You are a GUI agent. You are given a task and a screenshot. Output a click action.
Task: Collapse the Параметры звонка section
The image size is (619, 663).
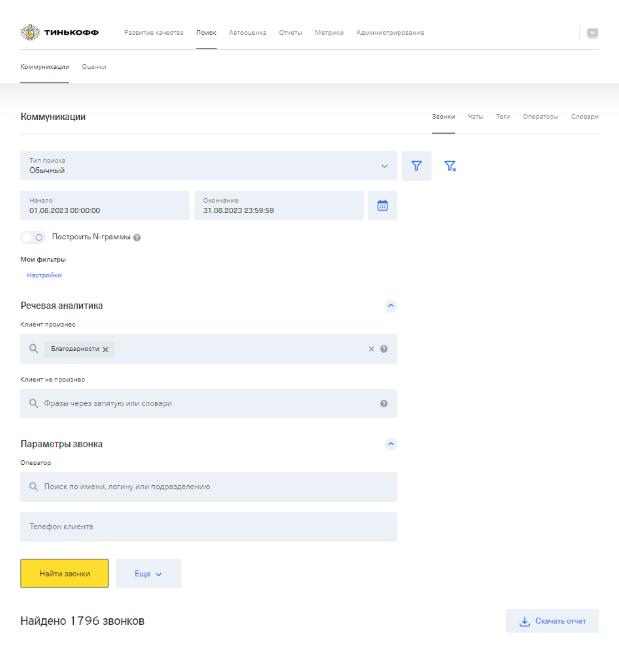(391, 444)
